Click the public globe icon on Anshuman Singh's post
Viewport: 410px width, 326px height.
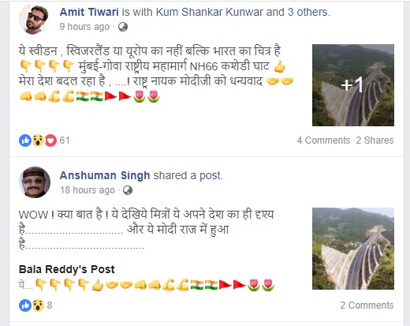pos(128,190)
